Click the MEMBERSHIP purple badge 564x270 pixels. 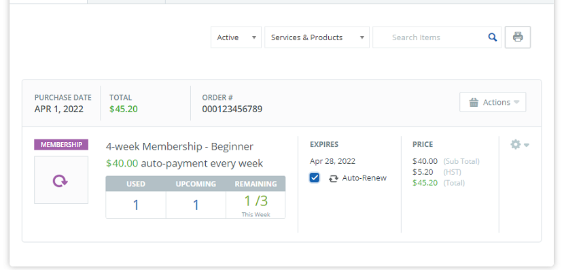[61, 145]
